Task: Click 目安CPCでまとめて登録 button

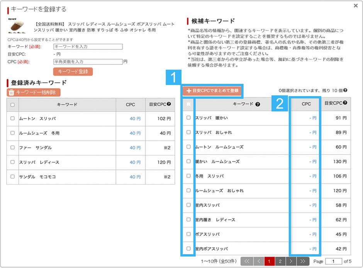Action: 212,91
